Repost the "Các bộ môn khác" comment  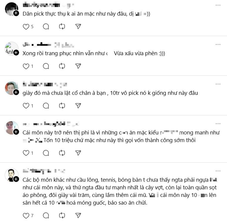point(62,216)
